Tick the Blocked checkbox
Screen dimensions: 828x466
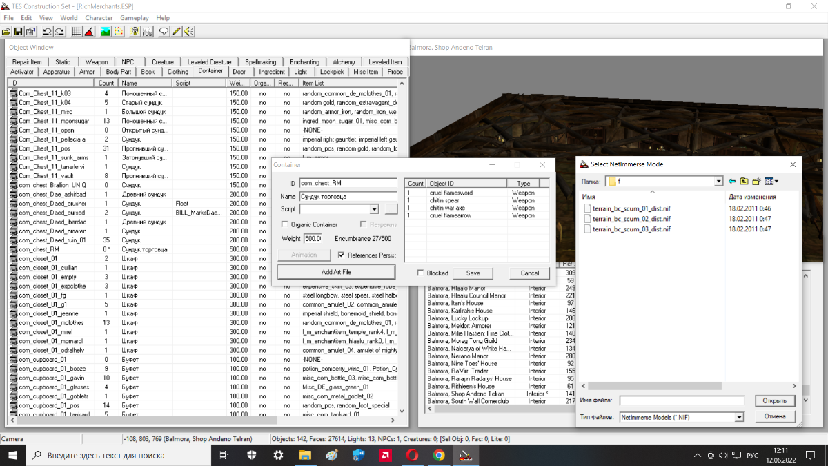[x=420, y=273]
